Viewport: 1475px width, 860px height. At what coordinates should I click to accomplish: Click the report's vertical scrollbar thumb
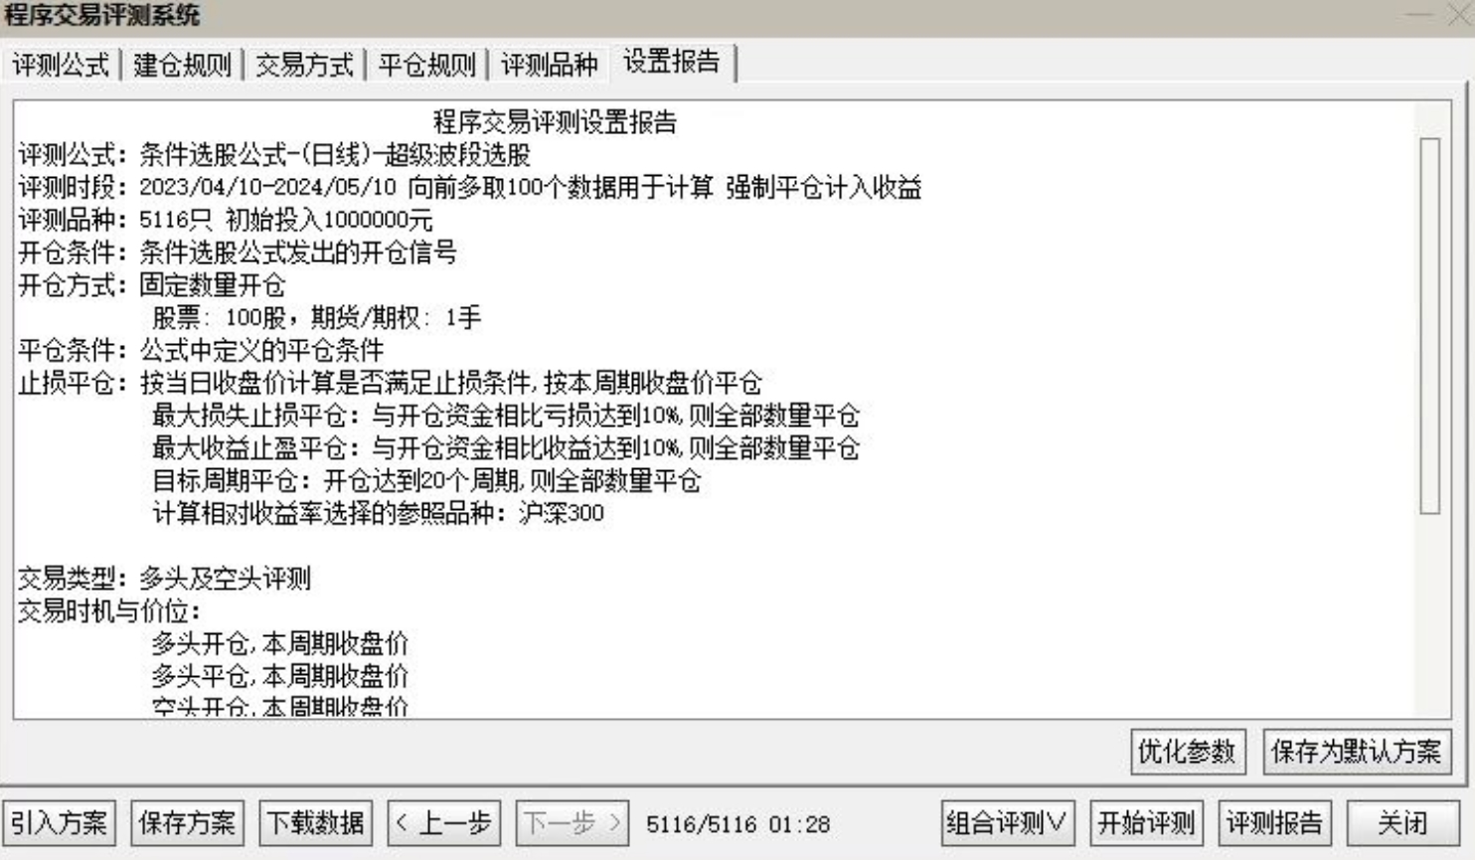coord(1430,326)
